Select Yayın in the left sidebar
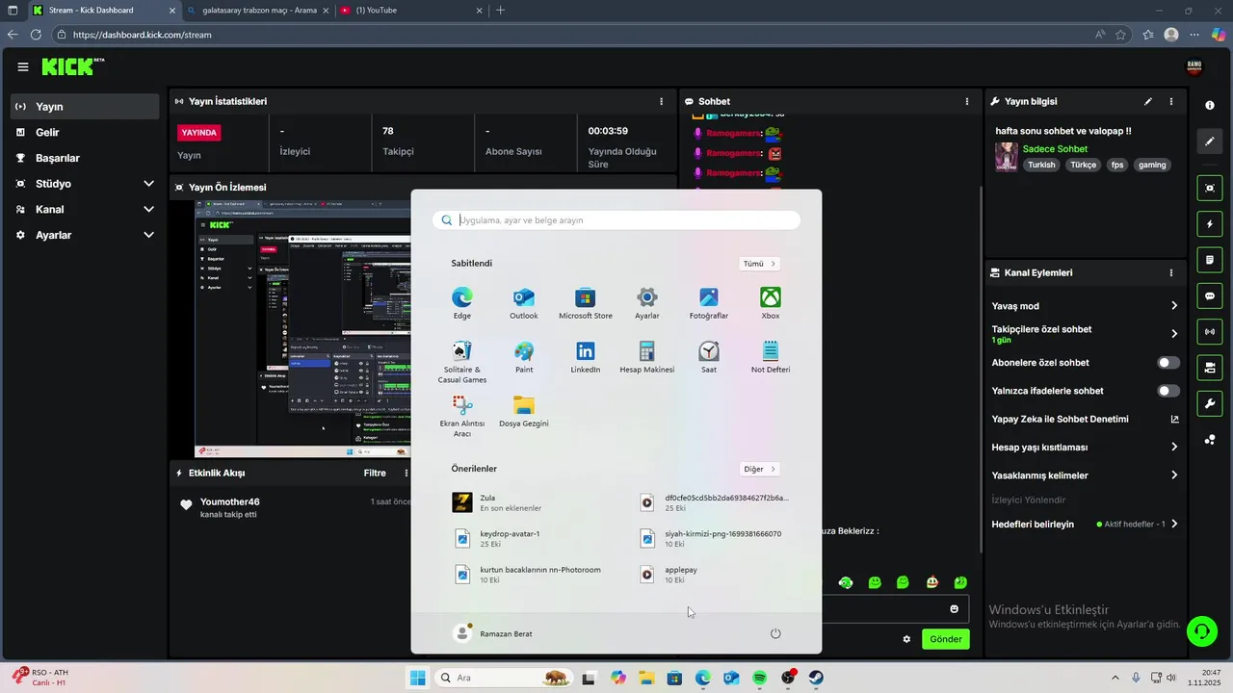This screenshot has height=693, width=1233. click(85, 107)
